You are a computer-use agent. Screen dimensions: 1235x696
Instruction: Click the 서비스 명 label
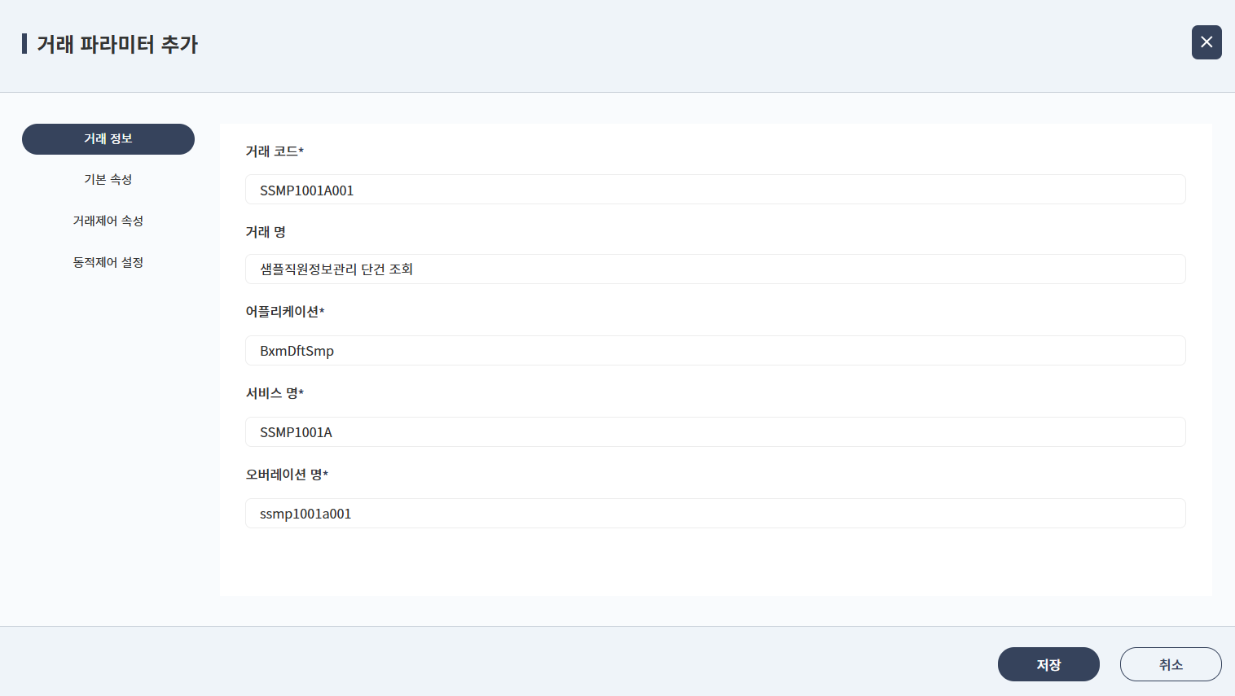(271, 393)
